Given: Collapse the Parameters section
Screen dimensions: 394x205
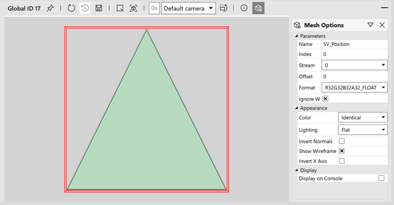Looking at the screenshot, I should [296, 36].
